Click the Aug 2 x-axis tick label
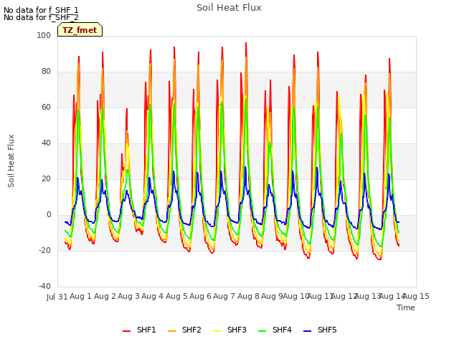459x344 pixels. click(x=105, y=296)
